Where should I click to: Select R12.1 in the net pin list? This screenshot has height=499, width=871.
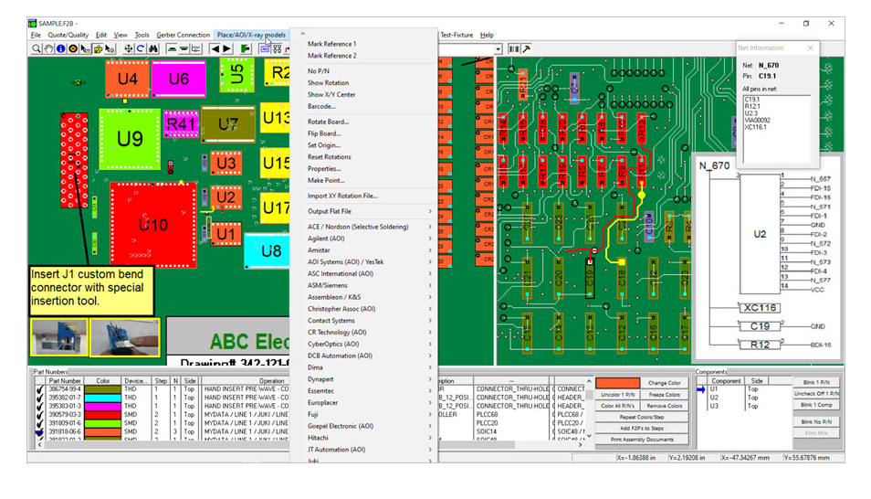point(752,106)
